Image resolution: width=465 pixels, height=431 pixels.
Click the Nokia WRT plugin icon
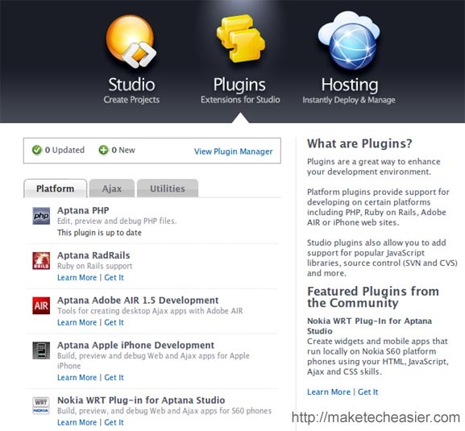pyautogui.click(x=41, y=405)
